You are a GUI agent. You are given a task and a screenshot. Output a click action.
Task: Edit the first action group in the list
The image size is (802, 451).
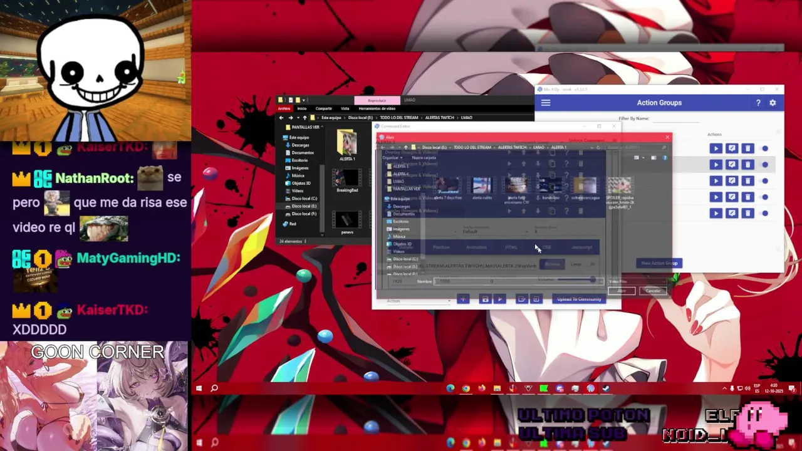(x=732, y=148)
